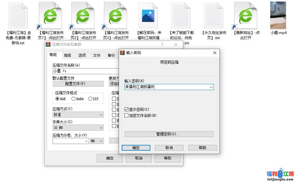Uncheck the 显示密码 checkbox
297x184 pixels.
126,109
